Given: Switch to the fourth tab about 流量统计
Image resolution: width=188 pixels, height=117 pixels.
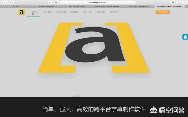Looking at the screenshot, I should click(108, 6).
